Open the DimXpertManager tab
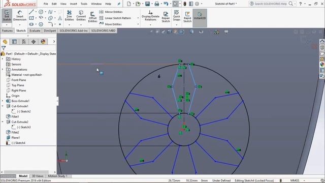The image size is (325, 183). tap(34, 42)
